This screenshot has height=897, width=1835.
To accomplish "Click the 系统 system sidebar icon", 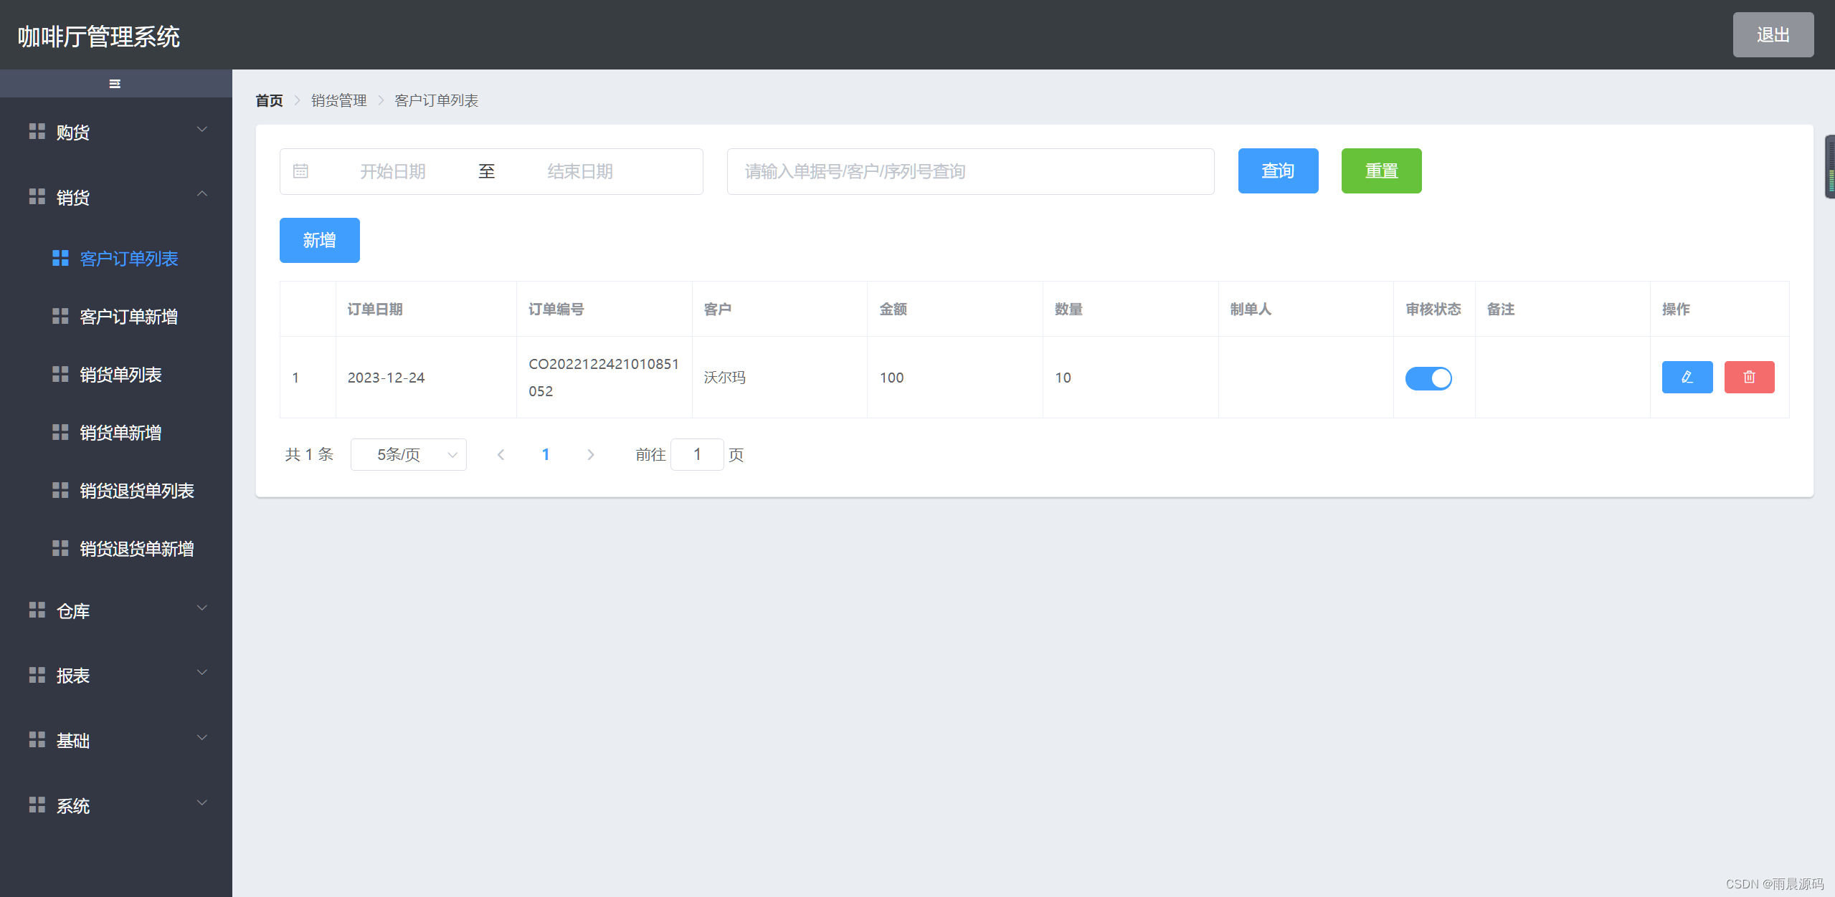I will click(37, 805).
